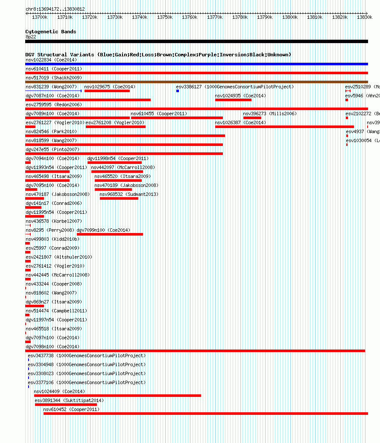Viewport: 380px width, 443px height.
Task: Click esv2510289 label near right edge
Action: click(x=362, y=87)
